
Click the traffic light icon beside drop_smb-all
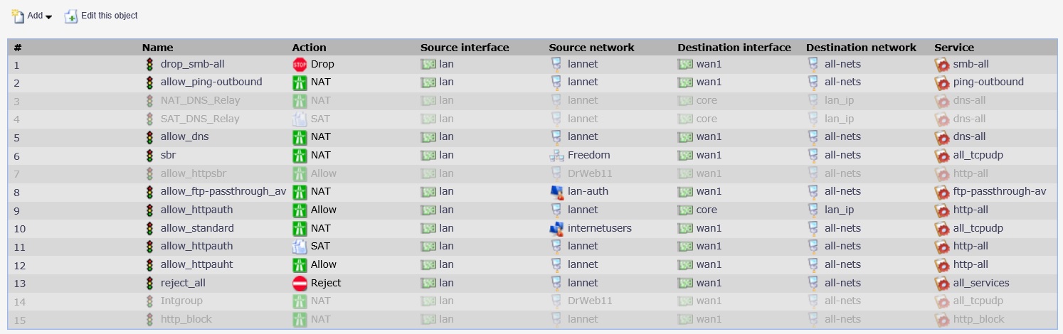(149, 64)
